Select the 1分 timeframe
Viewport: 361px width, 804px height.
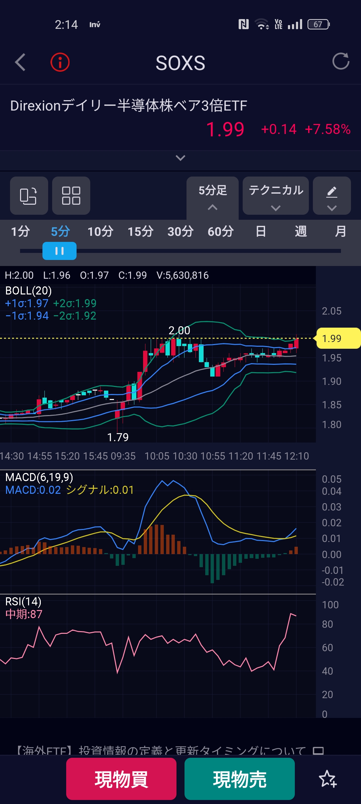(x=20, y=231)
